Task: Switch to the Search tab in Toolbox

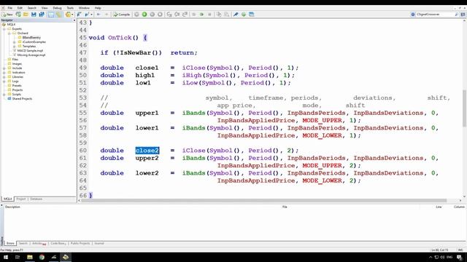Action: (23, 243)
